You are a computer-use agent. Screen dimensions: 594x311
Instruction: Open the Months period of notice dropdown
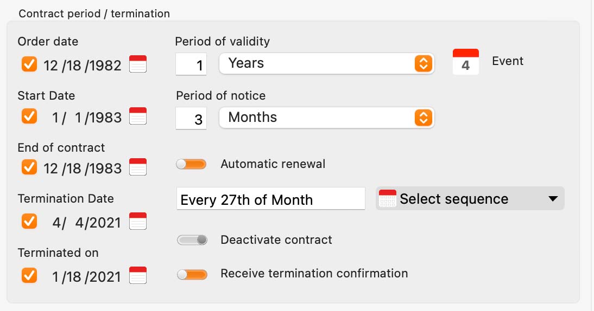[326, 118]
